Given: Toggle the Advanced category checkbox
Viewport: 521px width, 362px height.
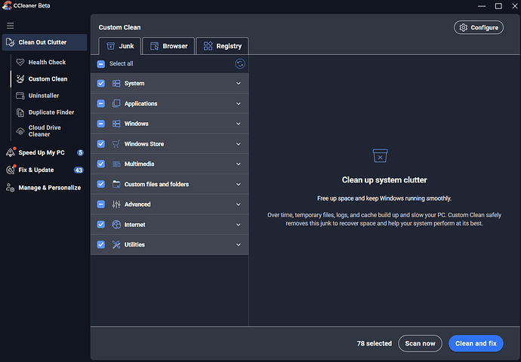Looking at the screenshot, I should coord(101,204).
